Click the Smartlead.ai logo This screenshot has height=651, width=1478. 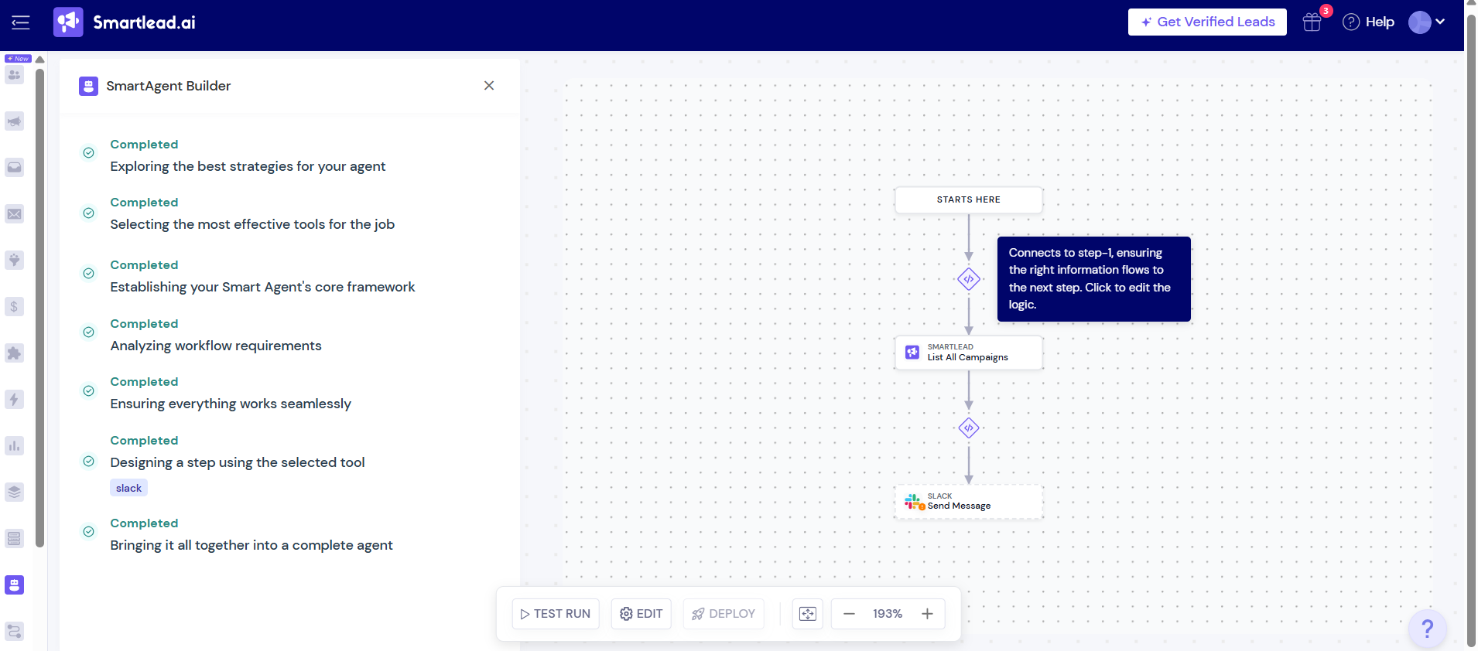click(x=125, y=22)
